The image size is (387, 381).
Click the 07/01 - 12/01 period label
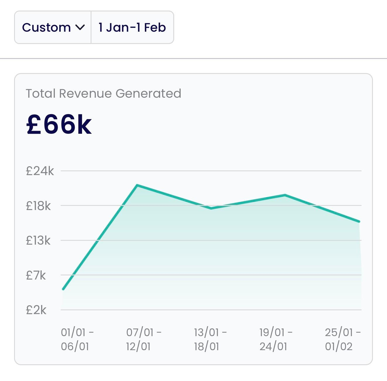[x=144, y=339]
